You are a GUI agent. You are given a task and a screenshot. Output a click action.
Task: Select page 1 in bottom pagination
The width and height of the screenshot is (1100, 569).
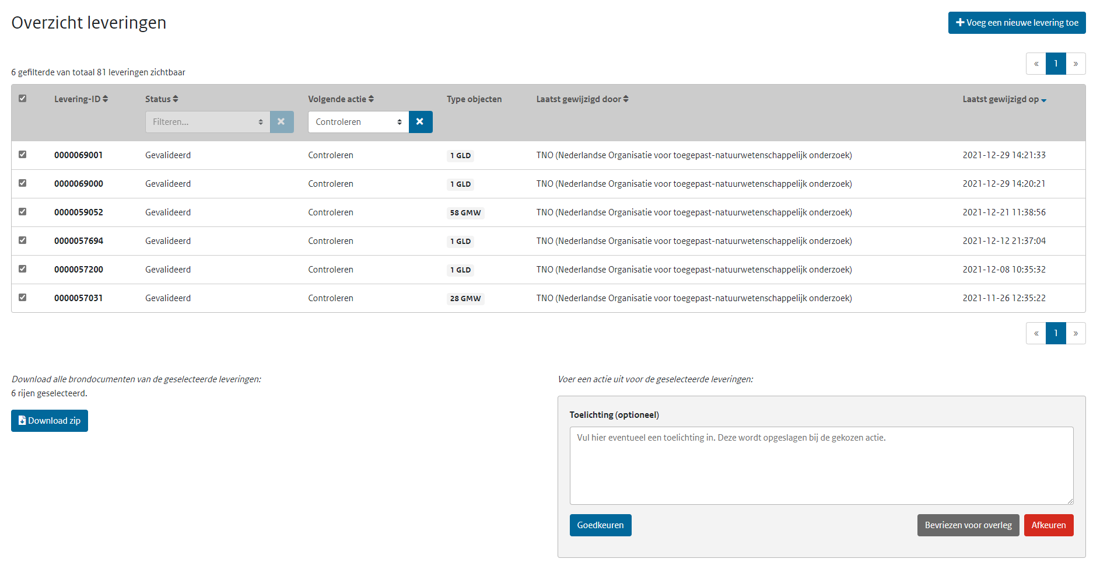(x=1056, y=333)
